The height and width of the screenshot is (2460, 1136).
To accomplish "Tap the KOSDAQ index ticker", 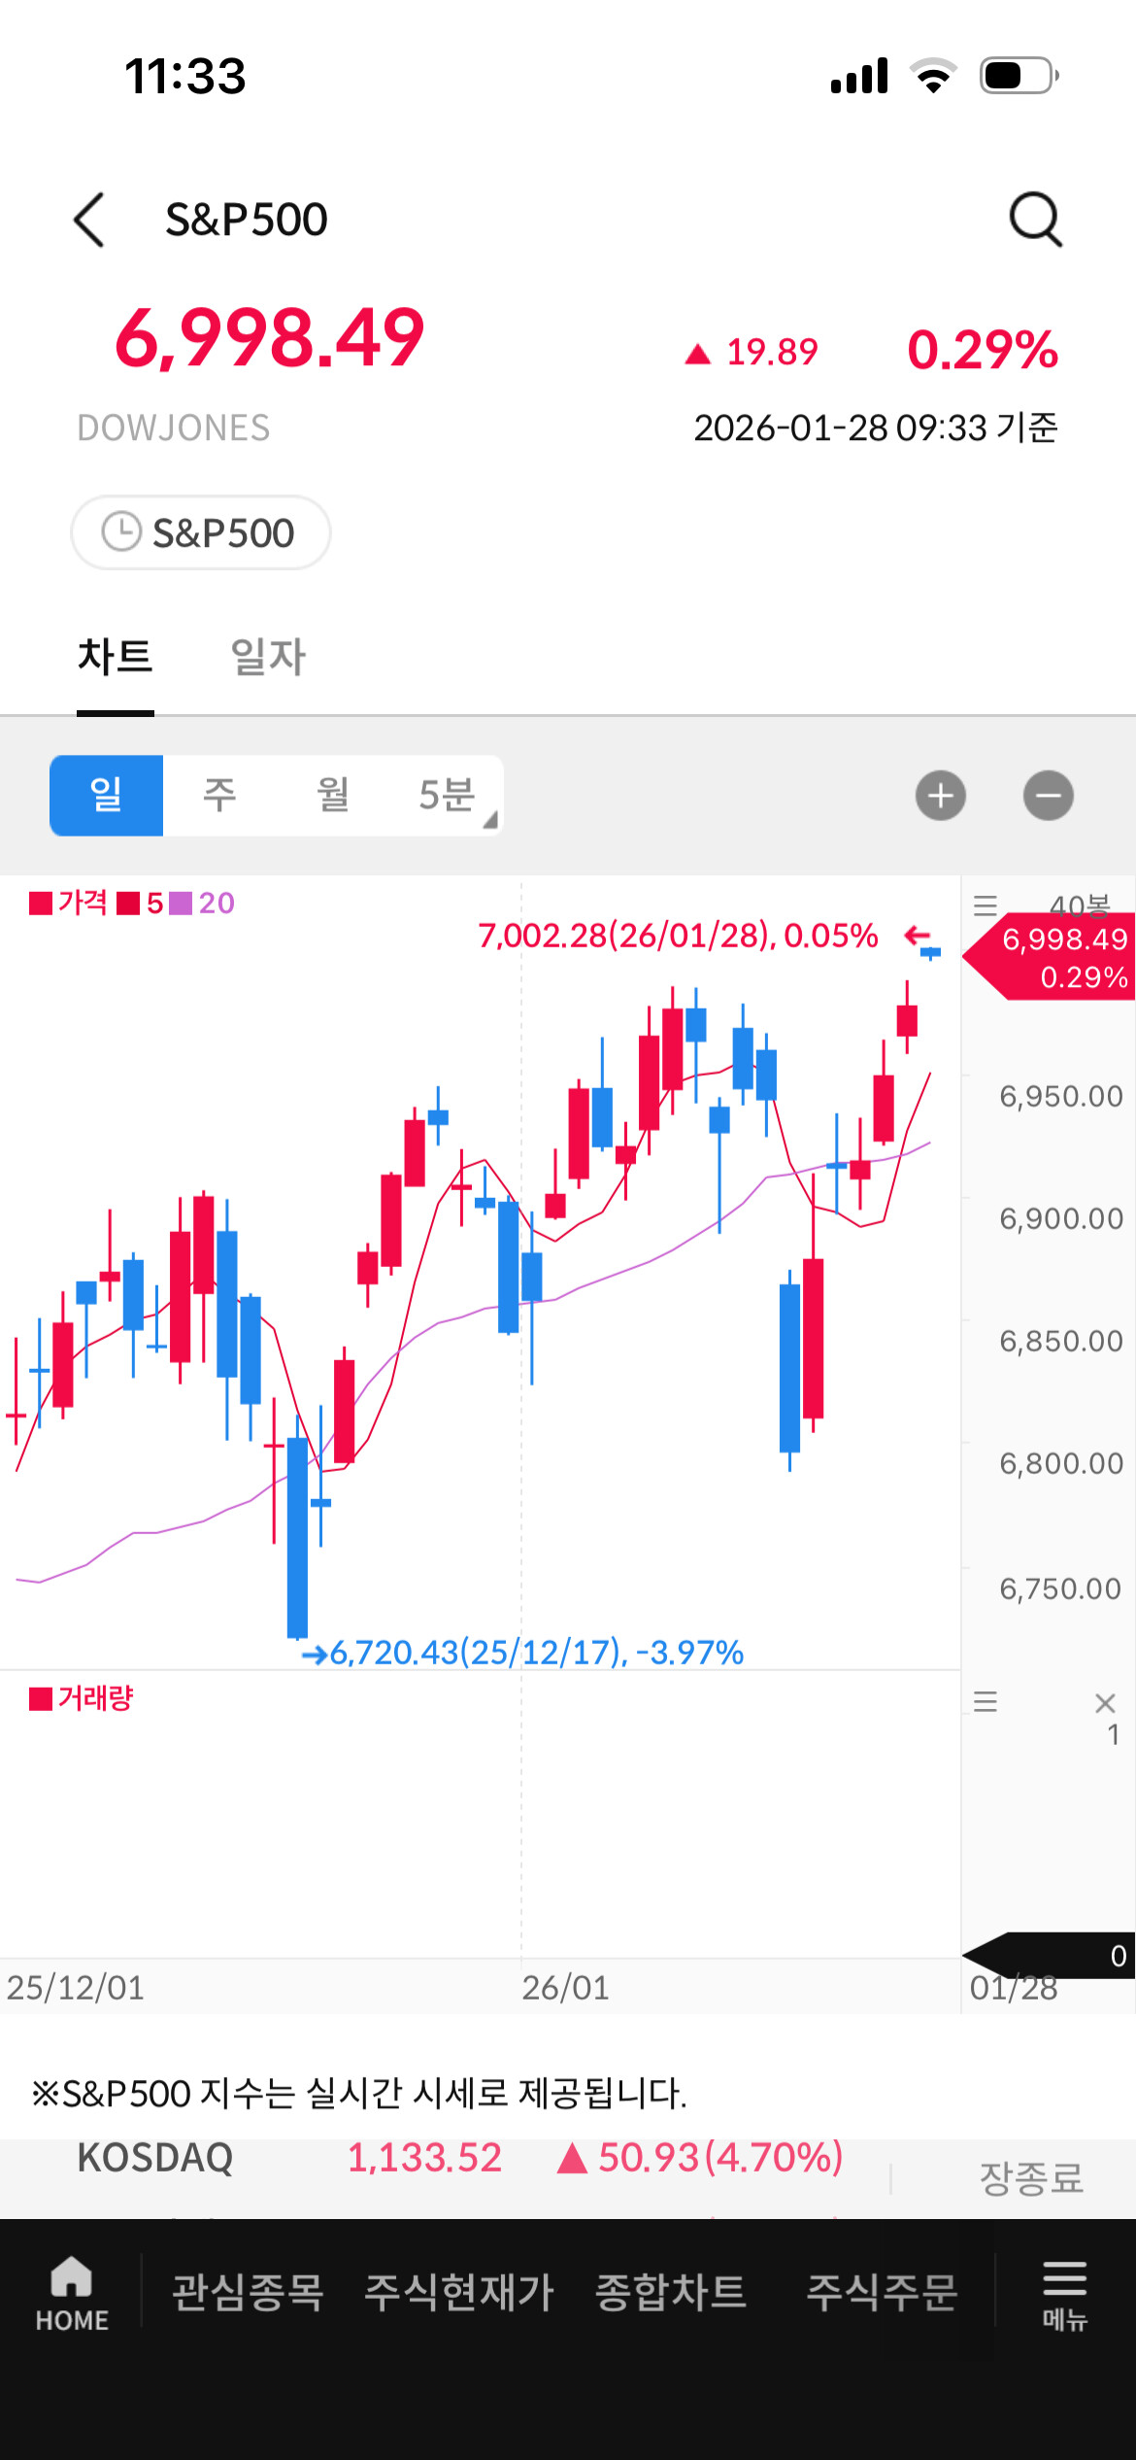I will pos(155,2158).
